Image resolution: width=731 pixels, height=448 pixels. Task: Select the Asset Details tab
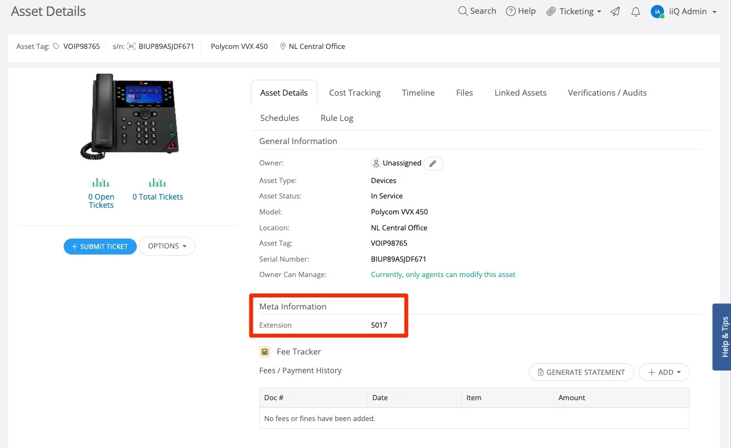284,93
